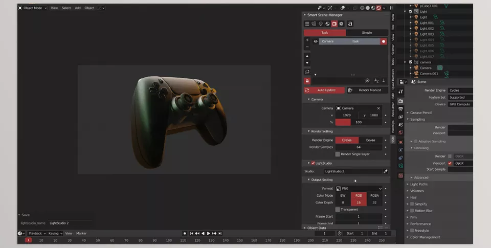This screenshot has width=491, height=248.
Task: Open the Scatter sidebar tab
Action: 393,50
